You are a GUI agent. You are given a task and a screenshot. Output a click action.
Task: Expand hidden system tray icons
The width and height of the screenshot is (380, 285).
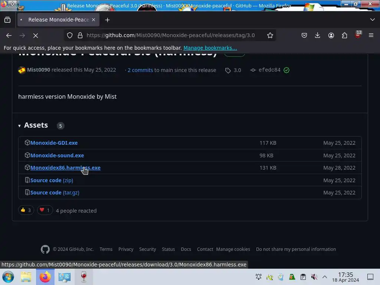[325, 277]
